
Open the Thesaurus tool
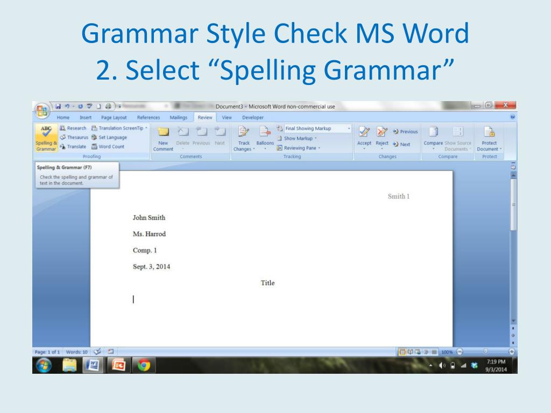(74, 137)
